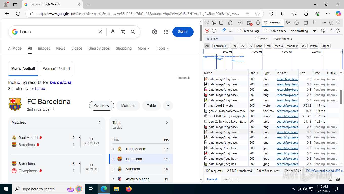The image size is (344, 194).
Task: Open the Sources debugger bug icon
Action: point(258,23)
